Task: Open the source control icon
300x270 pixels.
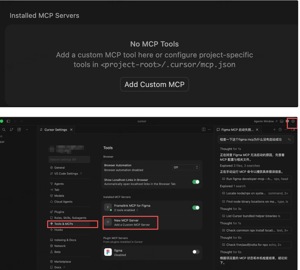Action: click(11, 130)
